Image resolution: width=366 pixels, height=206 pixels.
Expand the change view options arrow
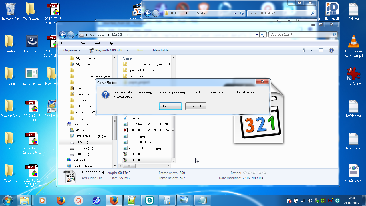coord(311,50)
